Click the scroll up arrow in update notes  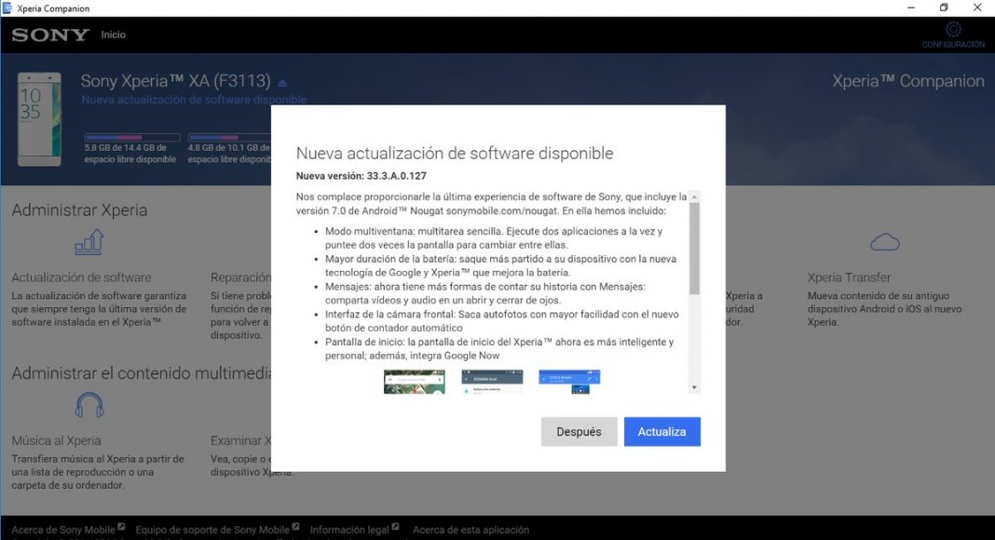(694, 197)
